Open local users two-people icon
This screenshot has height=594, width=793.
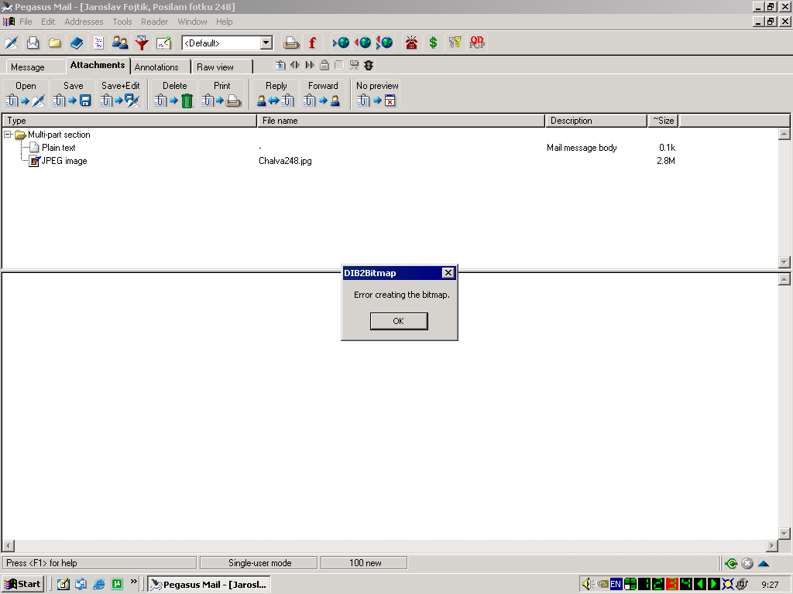point(120,43)
